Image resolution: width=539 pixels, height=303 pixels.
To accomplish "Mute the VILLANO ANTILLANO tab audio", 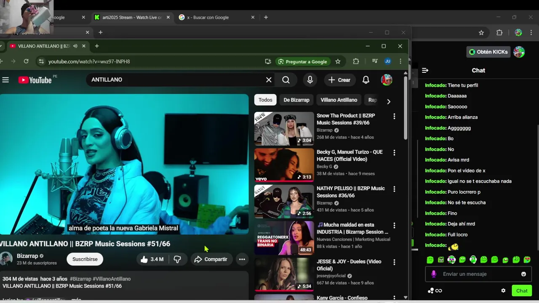I will point(75,46).
